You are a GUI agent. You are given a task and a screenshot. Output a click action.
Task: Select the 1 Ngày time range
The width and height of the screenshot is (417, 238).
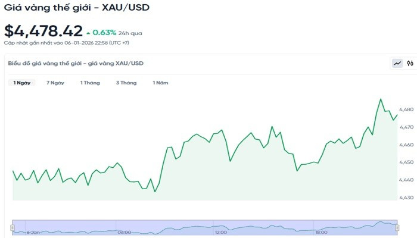pos(22,83)
